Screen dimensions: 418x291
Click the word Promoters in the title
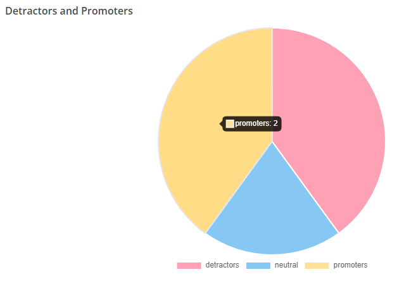click(x=107, y=11)
